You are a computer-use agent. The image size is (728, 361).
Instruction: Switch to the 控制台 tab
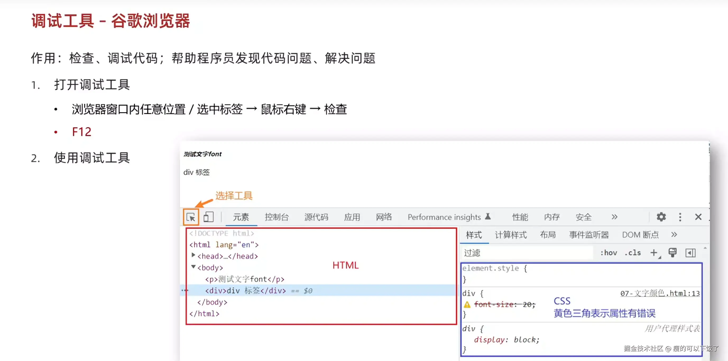[x=277, y=217]
